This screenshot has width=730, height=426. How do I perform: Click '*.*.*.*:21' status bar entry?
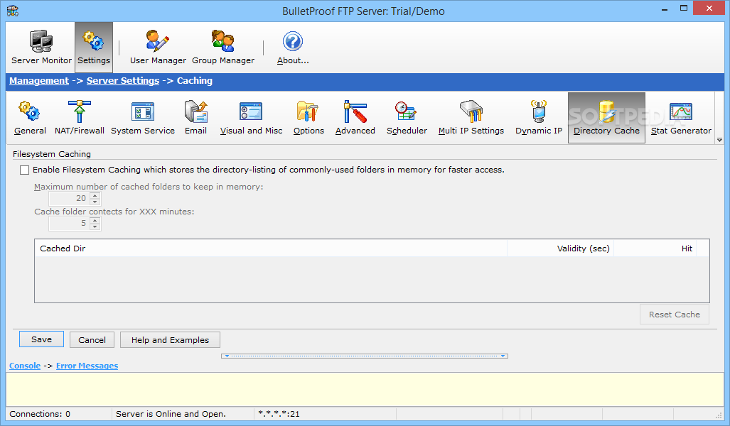[279, 414]
